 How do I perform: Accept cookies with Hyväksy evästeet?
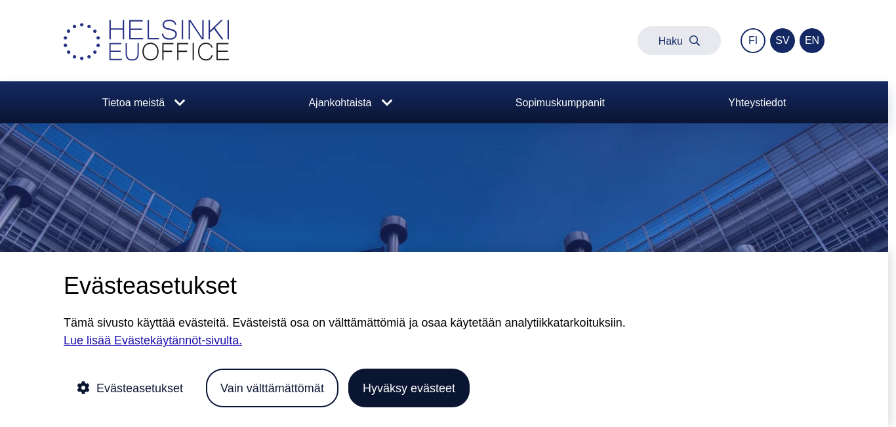click(409, 388)
